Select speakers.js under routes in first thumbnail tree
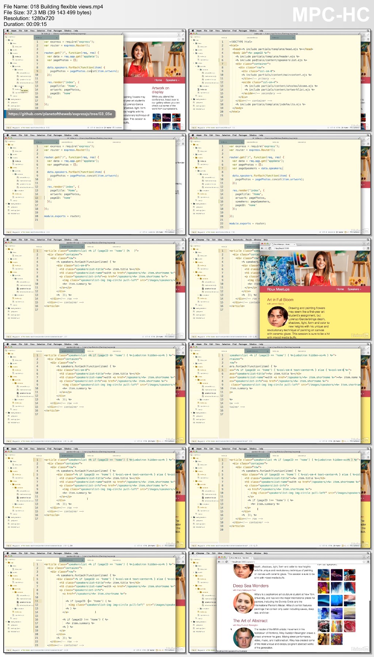374x657 pixels. click(x=19, y=60)
